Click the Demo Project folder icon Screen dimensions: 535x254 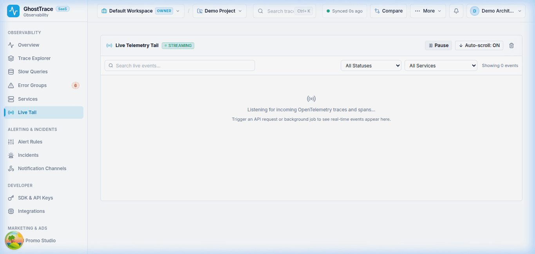pos(200,11)
